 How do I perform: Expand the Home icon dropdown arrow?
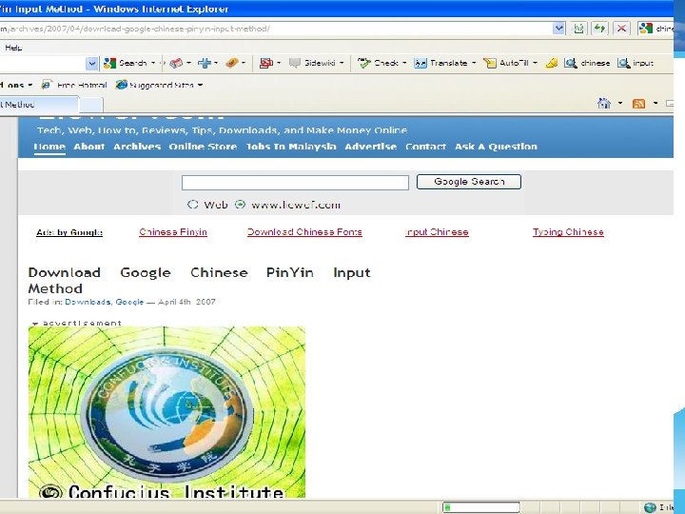620,104
